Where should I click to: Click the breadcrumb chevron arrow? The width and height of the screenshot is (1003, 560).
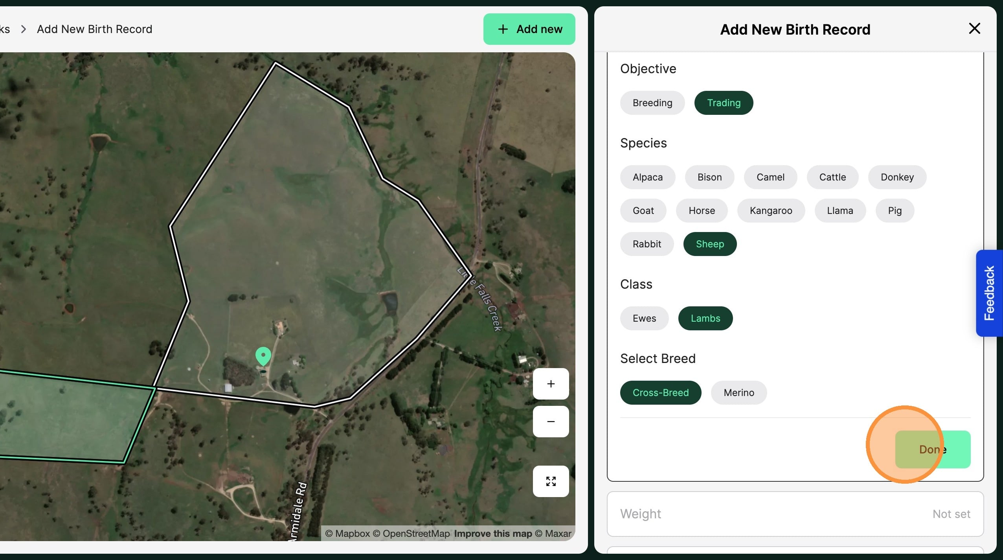(x=24, y=29)
